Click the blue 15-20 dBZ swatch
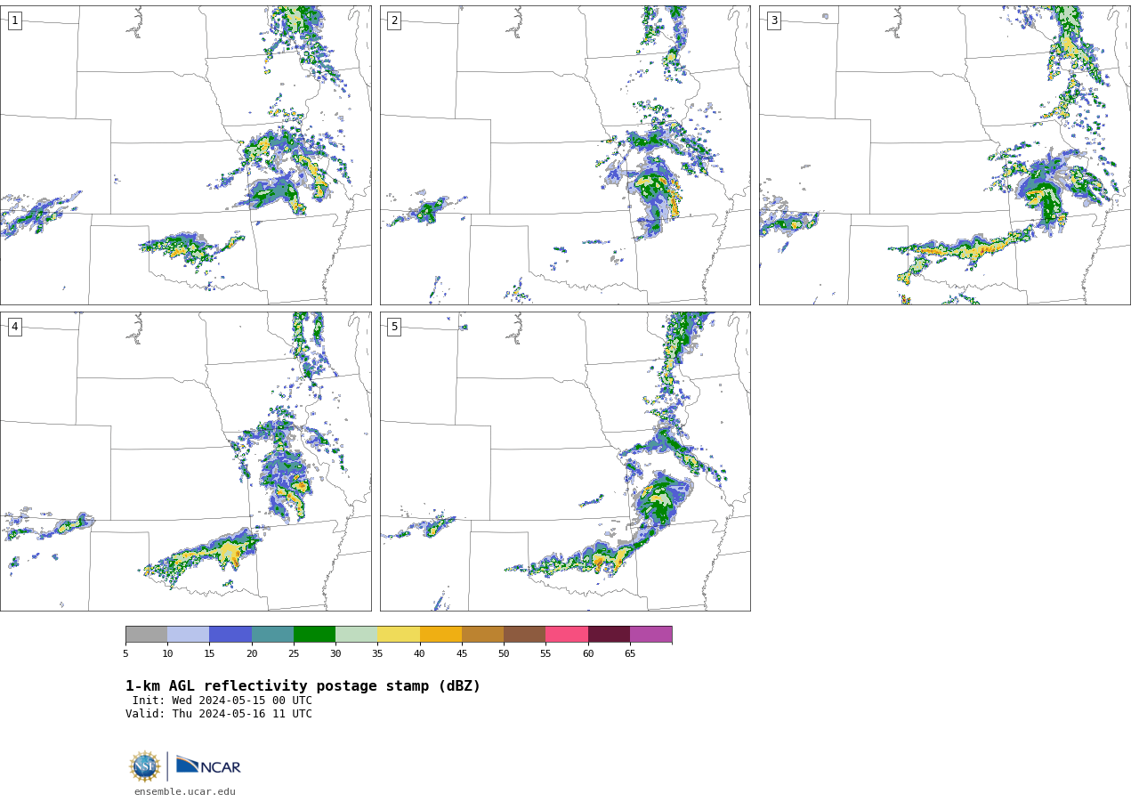Screen dimensions: 1139x802 (x=230, y=634)
